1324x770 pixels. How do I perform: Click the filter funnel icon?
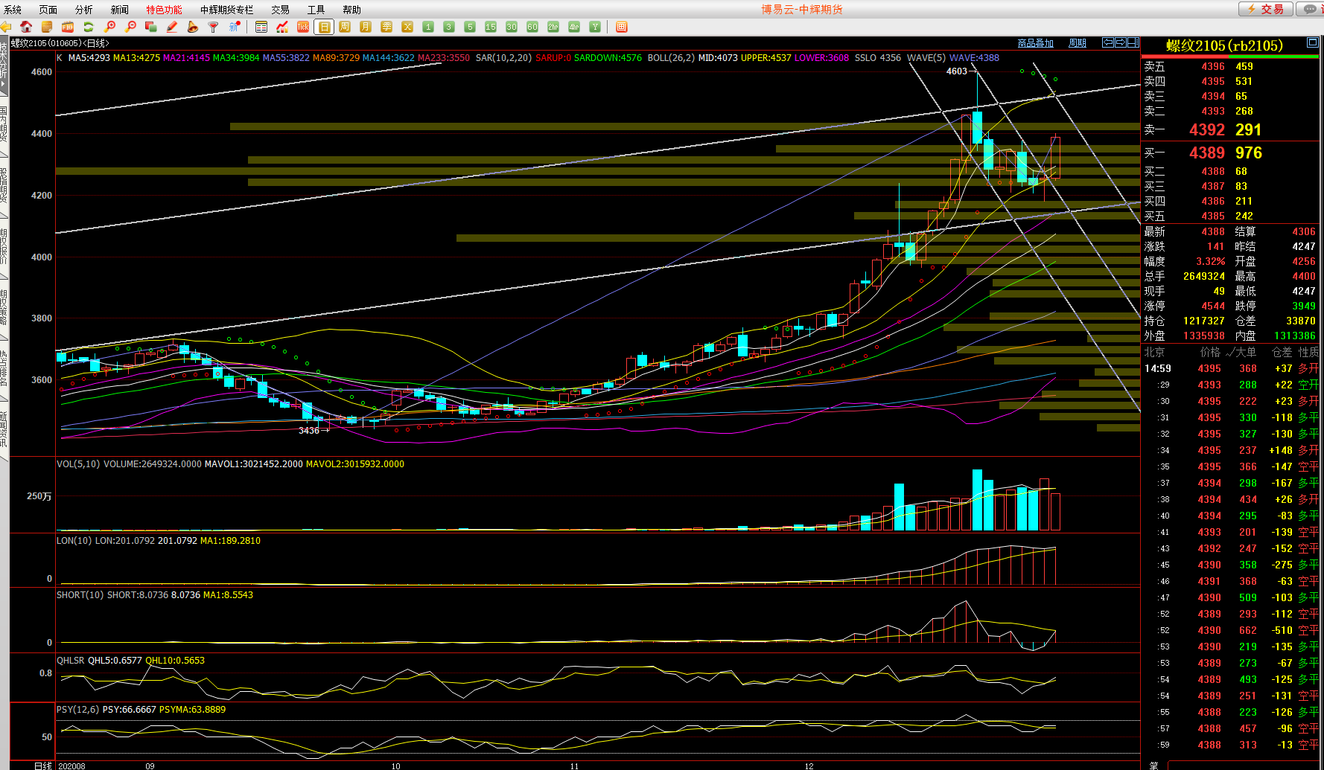tap(214, 27)
